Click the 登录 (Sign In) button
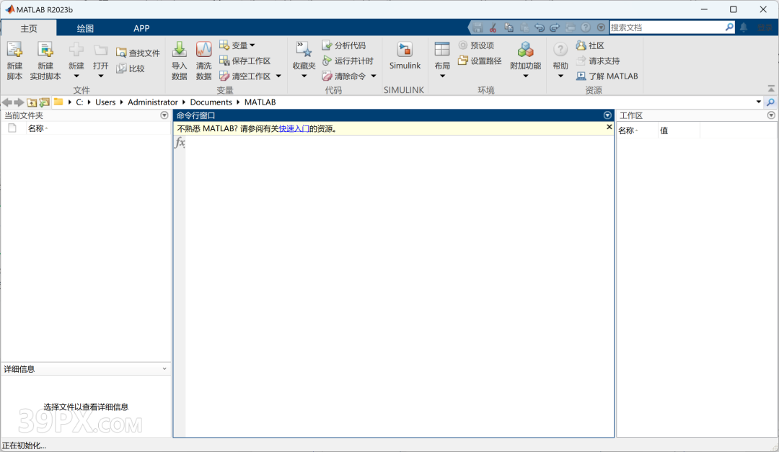 point(765,28)
